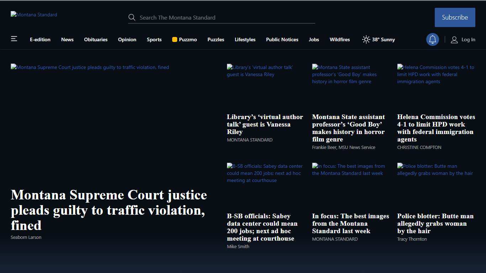Click the Subscribe button
Image resolution: width=486 pixels, height=273 pixels.
point(455,17)
